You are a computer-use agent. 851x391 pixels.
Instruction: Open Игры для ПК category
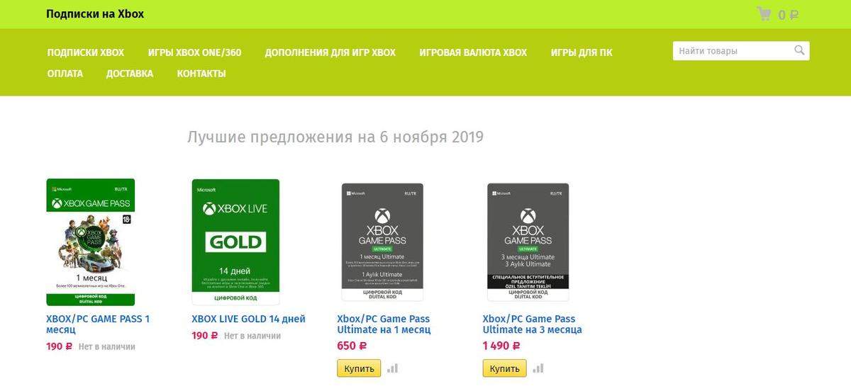tap(582, 52)
